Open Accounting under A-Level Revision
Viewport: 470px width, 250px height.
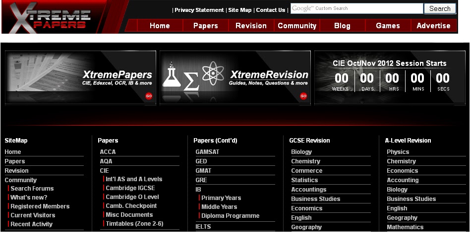tap(403, 180)
